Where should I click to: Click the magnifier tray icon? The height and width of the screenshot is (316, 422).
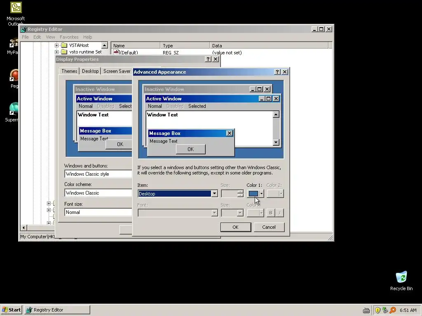393,310
